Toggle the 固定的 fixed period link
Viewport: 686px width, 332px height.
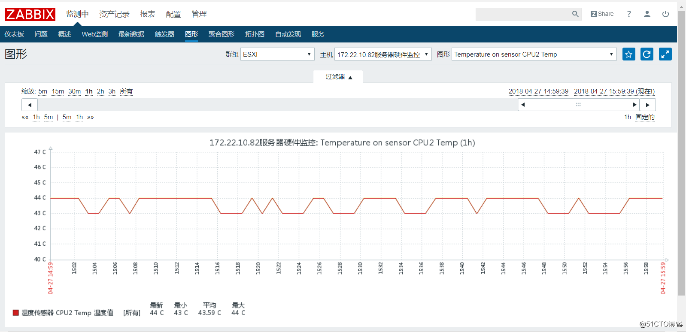645,117
